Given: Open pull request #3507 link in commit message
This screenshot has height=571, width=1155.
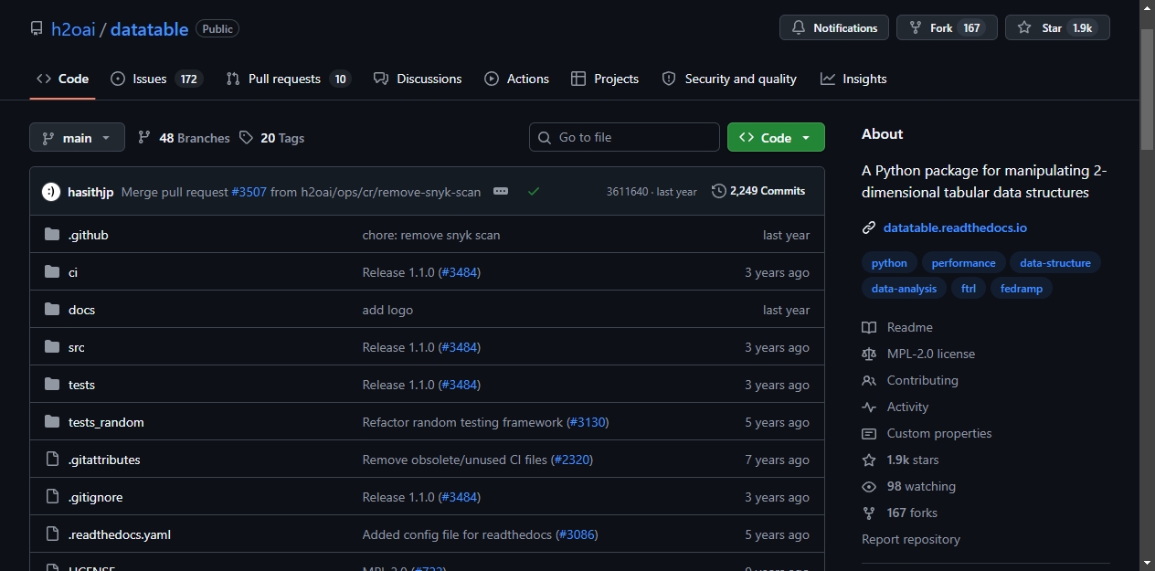Looking at the screenshot, I should pos(249,192).
